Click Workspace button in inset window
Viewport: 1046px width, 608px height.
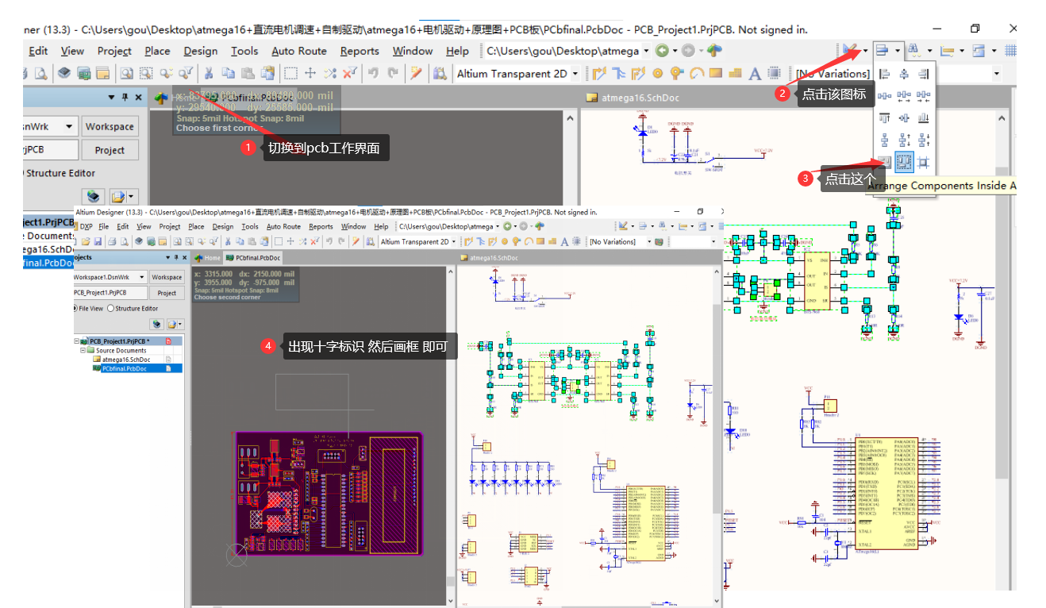167,277
